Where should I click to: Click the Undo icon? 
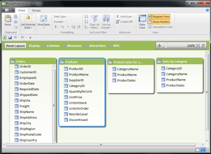pyautogui.click(x=15, y=38)
